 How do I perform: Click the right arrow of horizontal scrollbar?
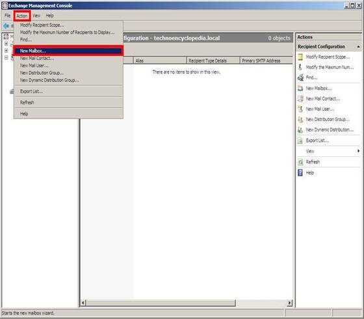pyautogui.click(x=289, y=303)
